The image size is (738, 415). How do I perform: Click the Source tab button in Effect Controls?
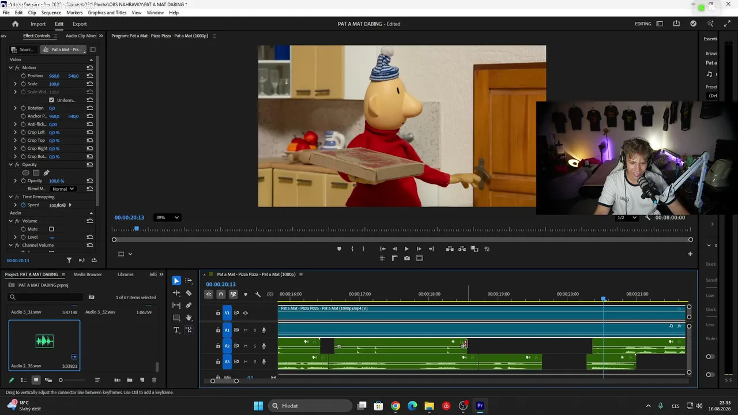(x=22, y=50)
